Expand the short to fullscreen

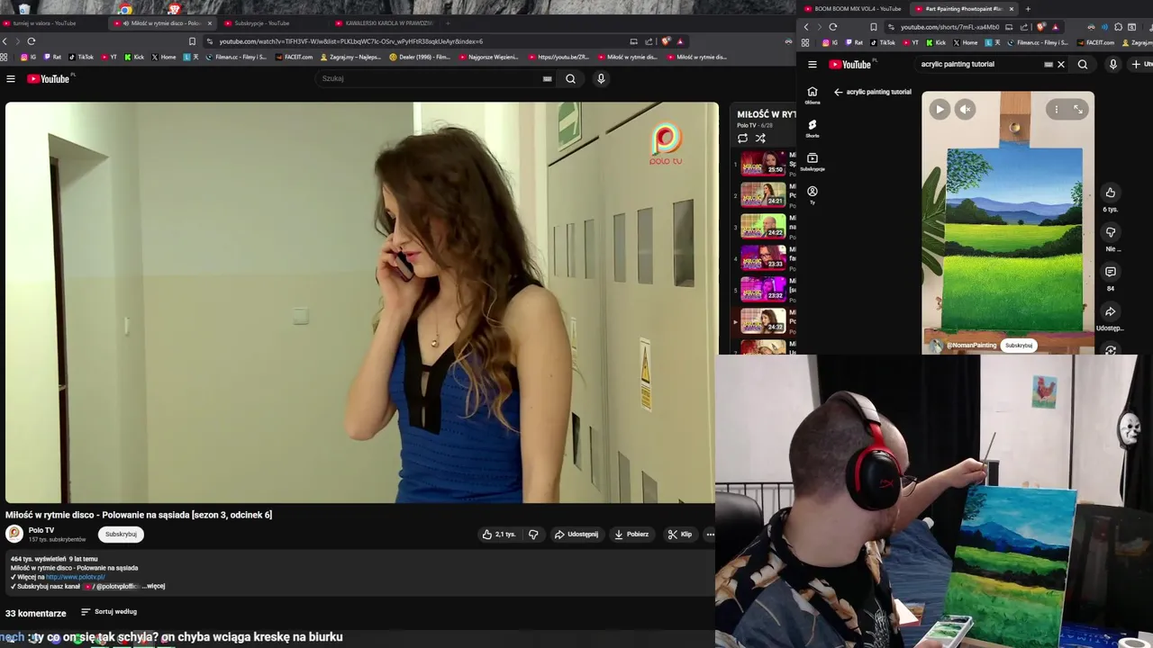tap(1078, 109)
